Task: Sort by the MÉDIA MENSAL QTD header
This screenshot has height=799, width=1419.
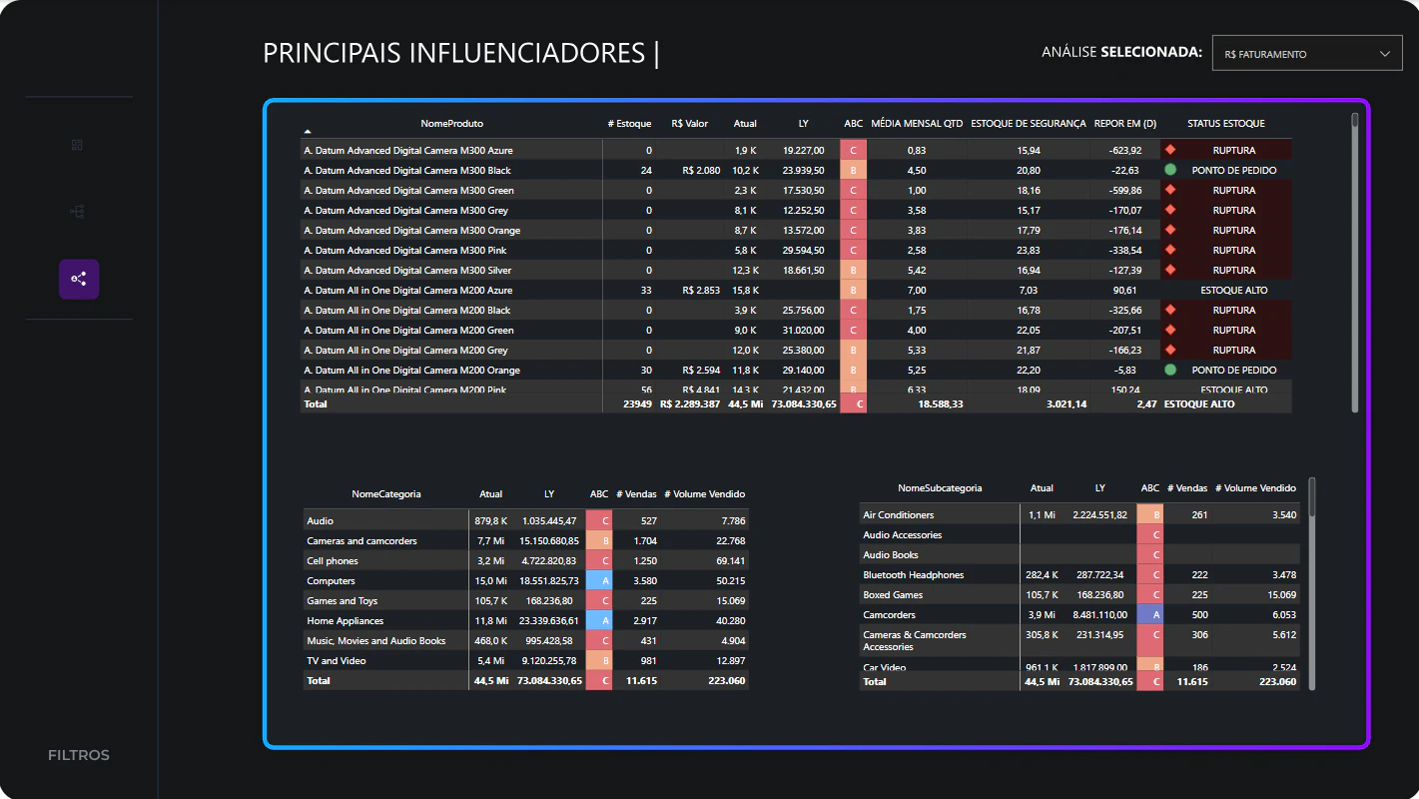Action: coord(917,124)
